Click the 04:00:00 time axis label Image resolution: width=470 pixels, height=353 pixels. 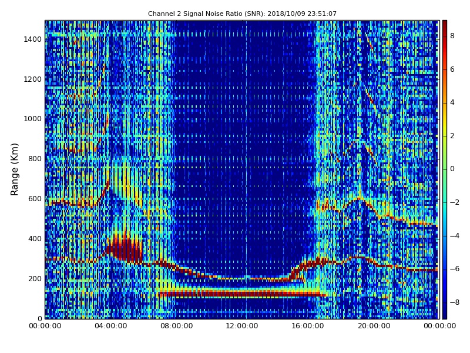click(x=110, y=326)
